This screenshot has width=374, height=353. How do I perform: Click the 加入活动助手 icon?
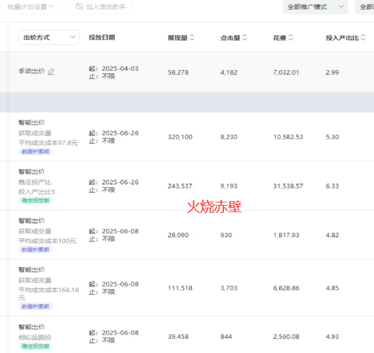click(x=79, y=7)
